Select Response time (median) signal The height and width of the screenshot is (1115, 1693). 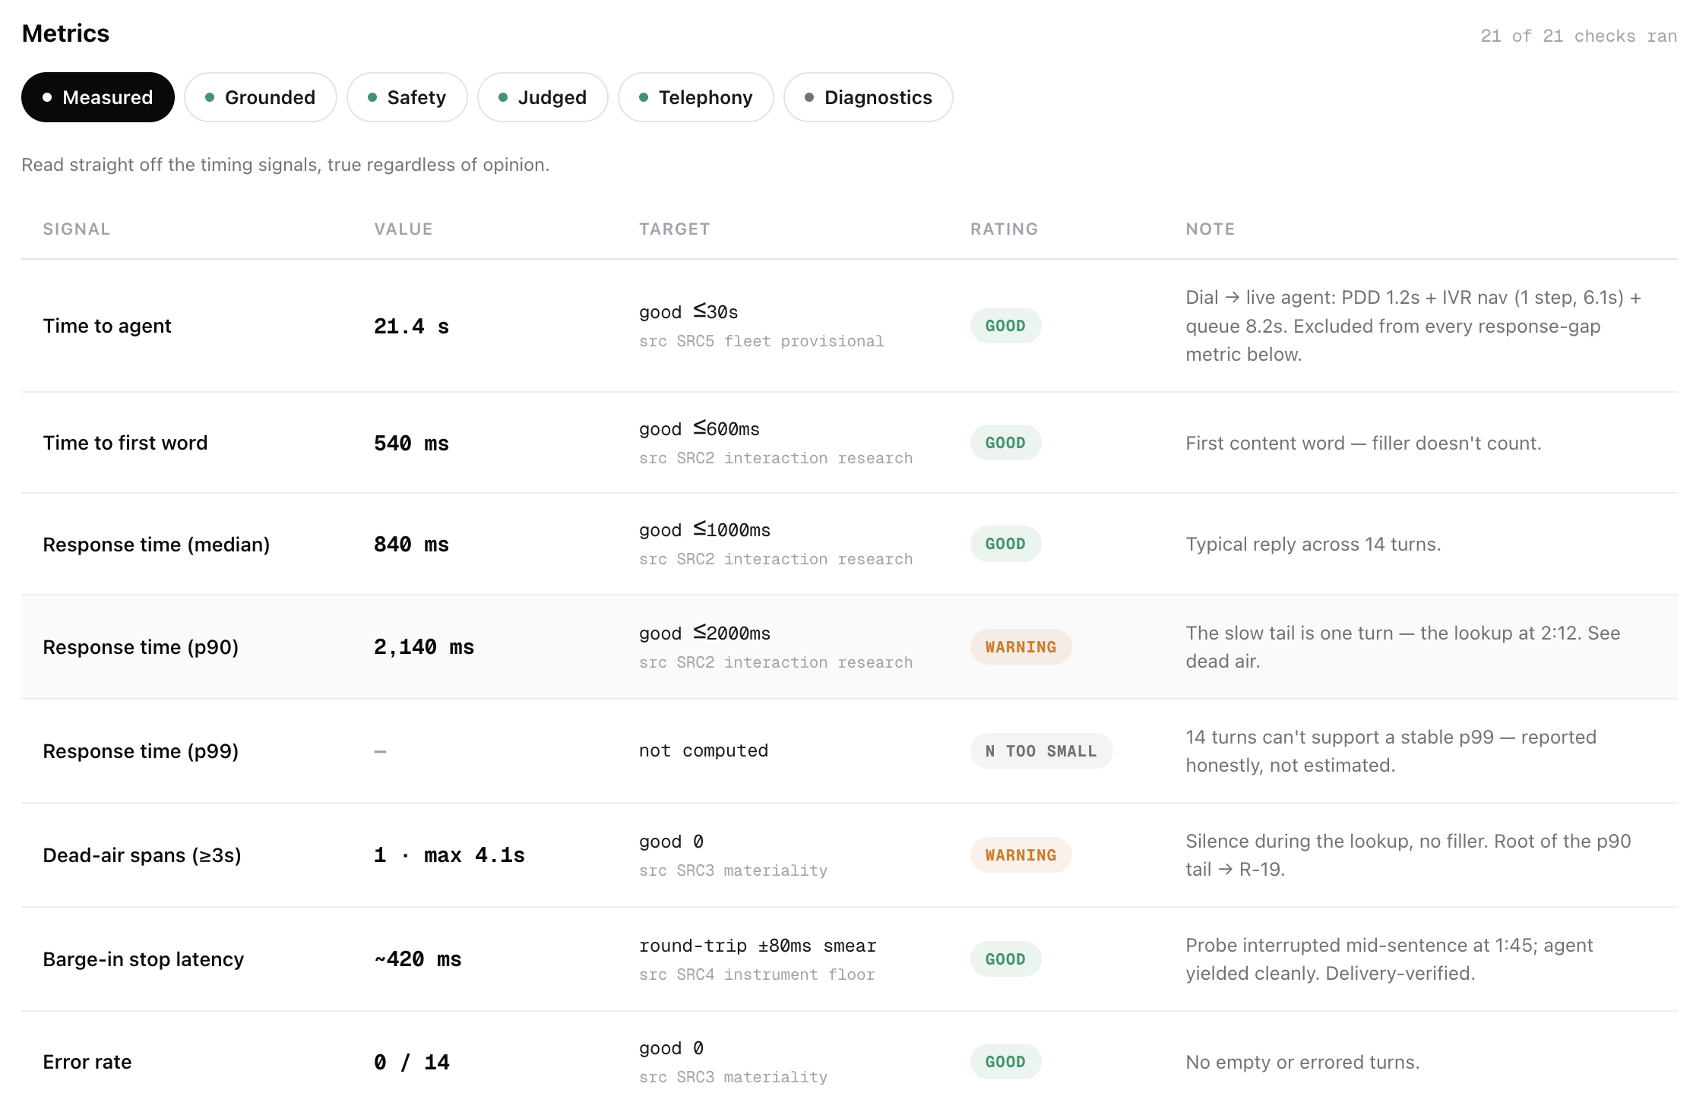click(x=157, y=545)
